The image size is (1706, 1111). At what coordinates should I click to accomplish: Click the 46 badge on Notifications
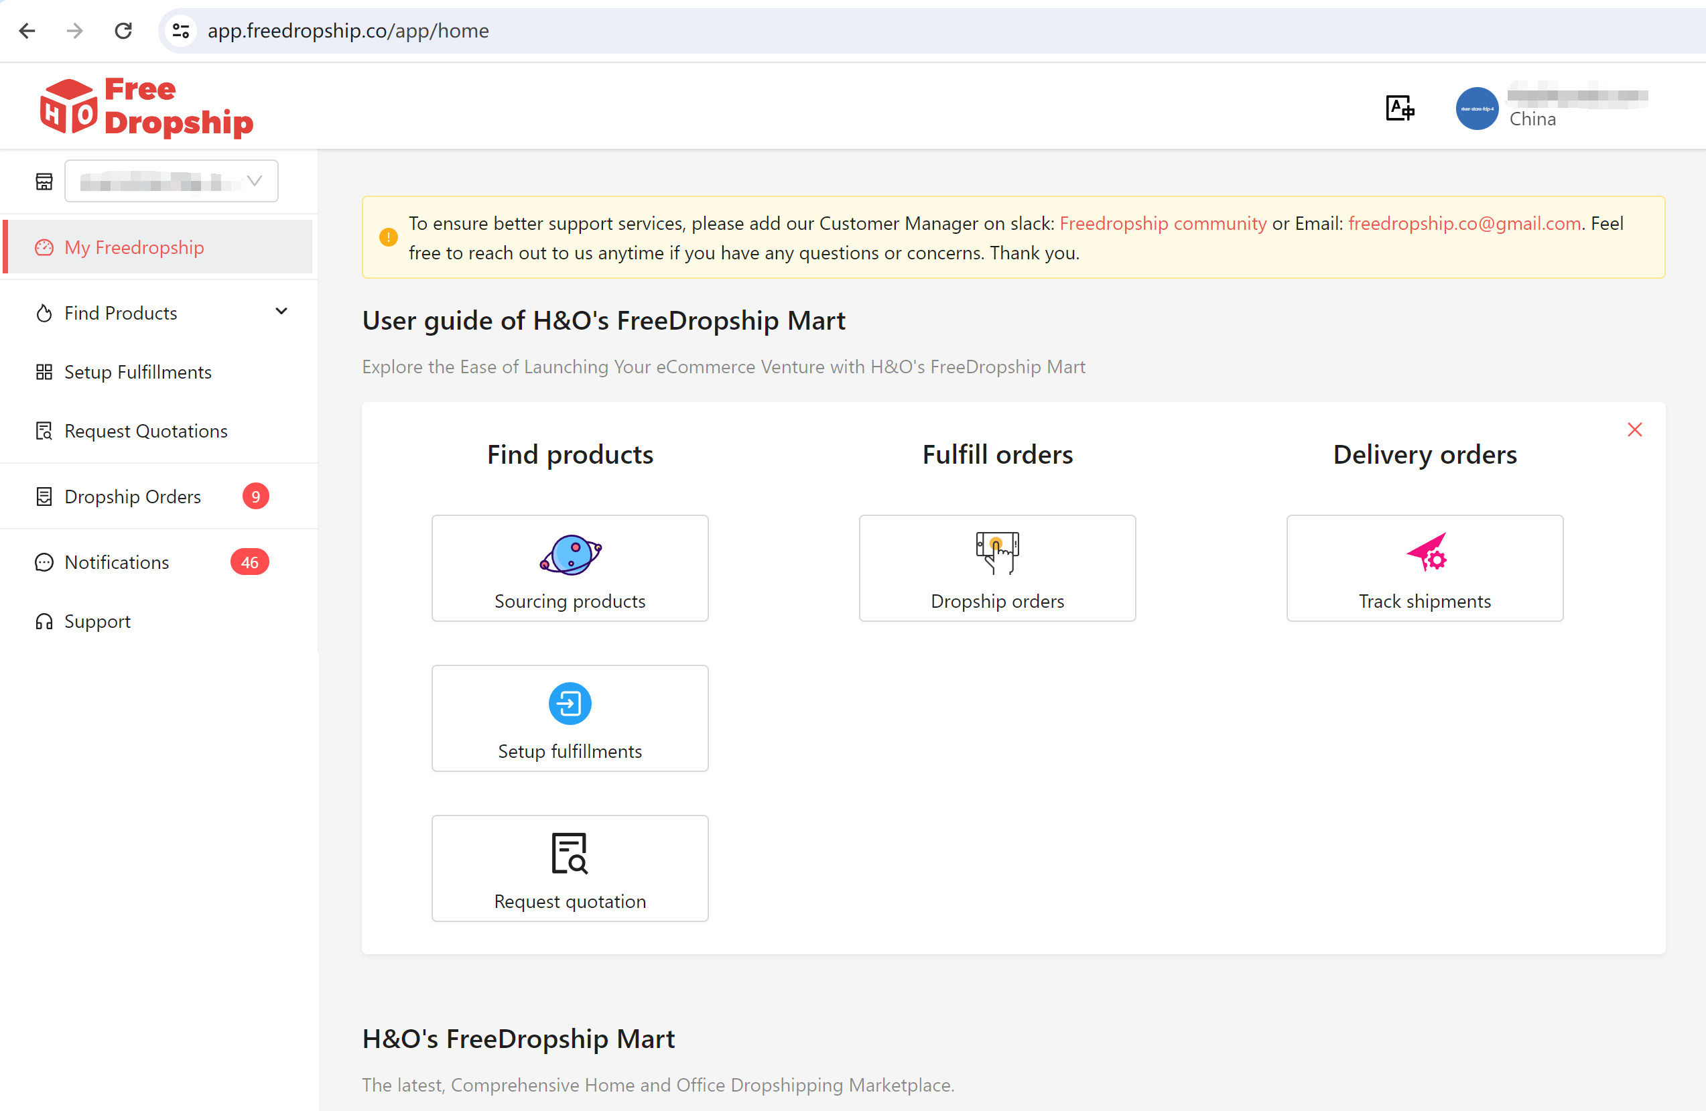[x=249, y=563]
